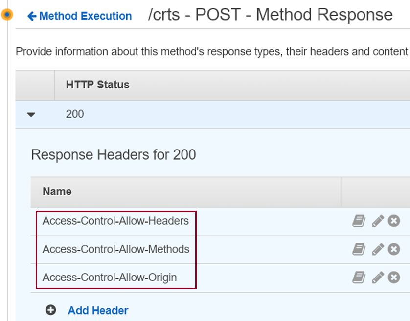
Task: Edit the Access-Control-Allow-Headers header
Action: pos(378,221)
